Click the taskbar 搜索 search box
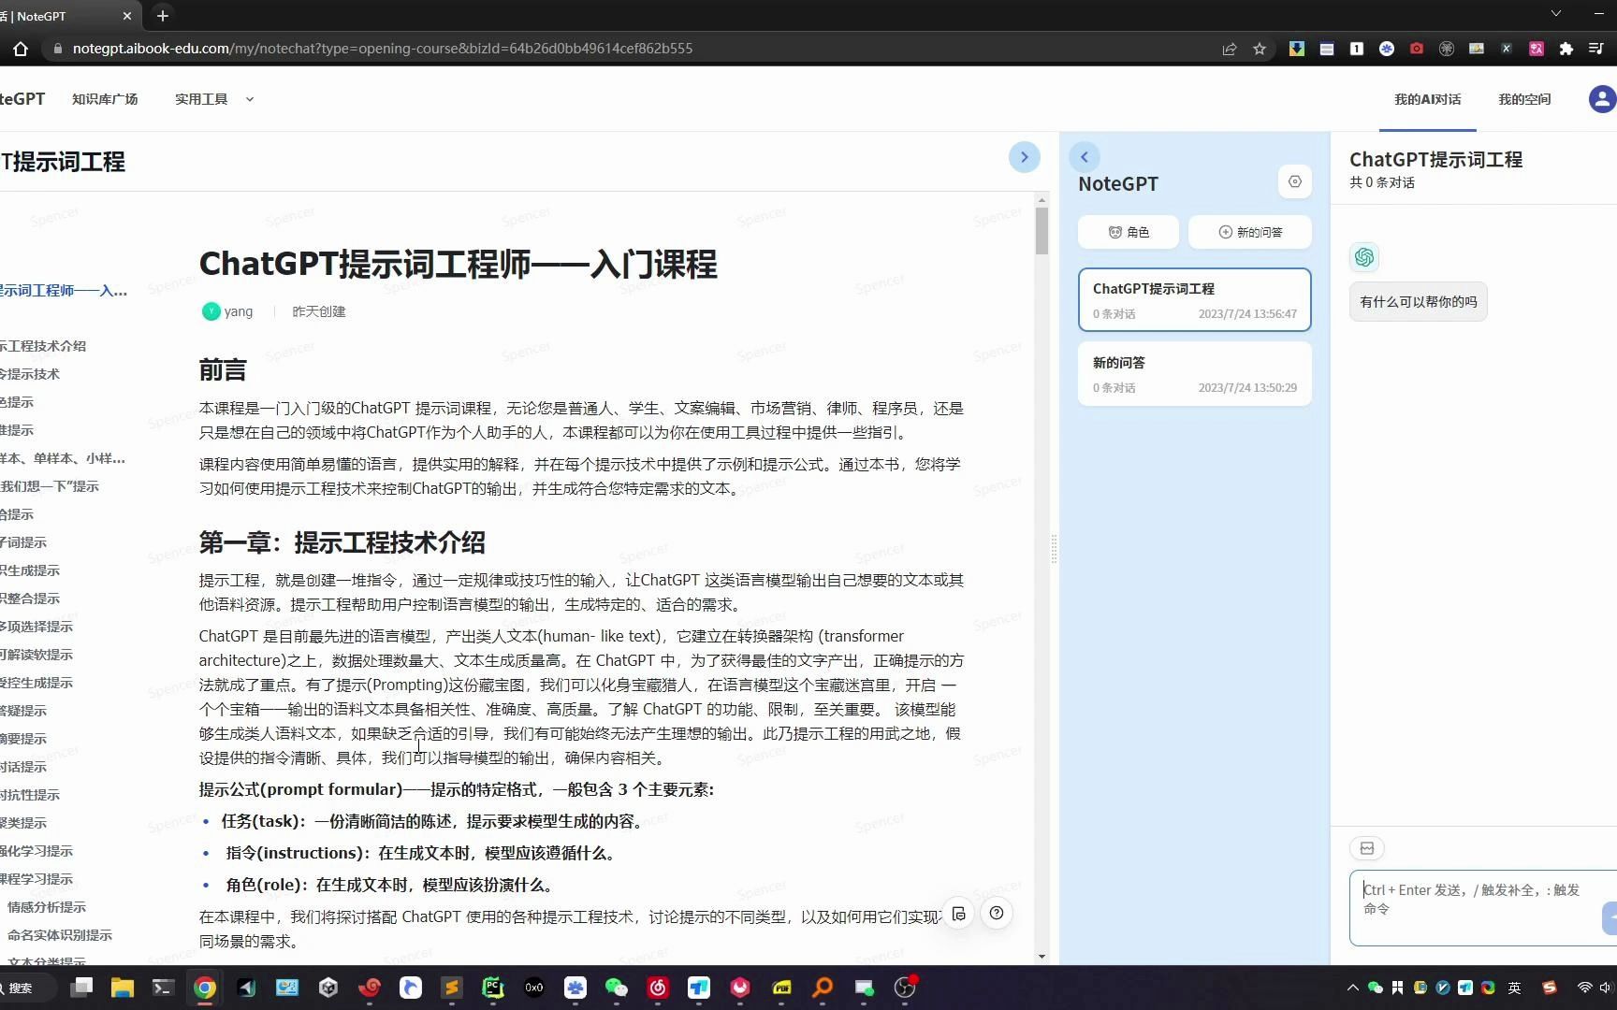The height and width of the screenshot is (1010, 1617). [26, 988]
